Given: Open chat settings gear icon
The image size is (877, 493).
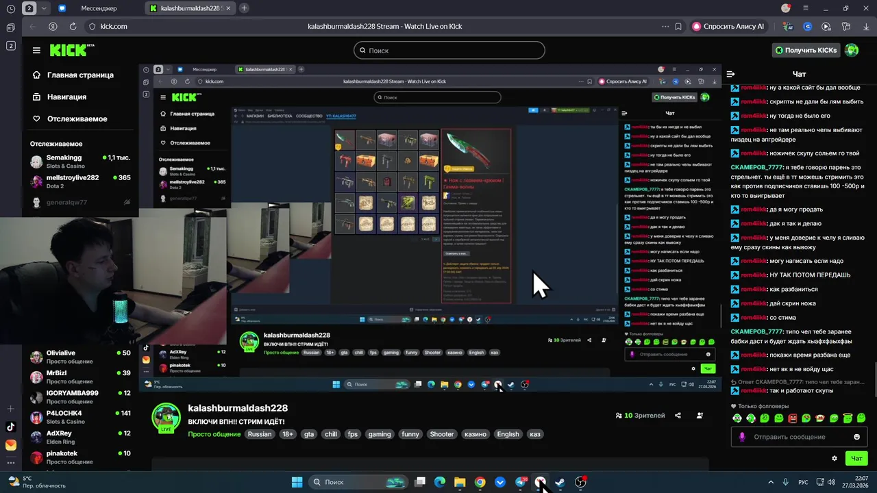Looking at the screenshot, I should (834, 458).
